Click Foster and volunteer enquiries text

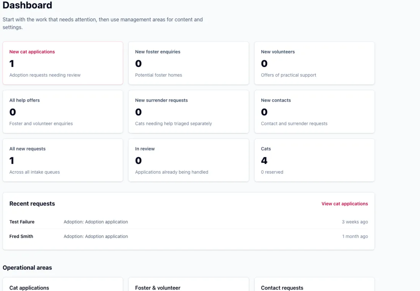pos(41,123)
